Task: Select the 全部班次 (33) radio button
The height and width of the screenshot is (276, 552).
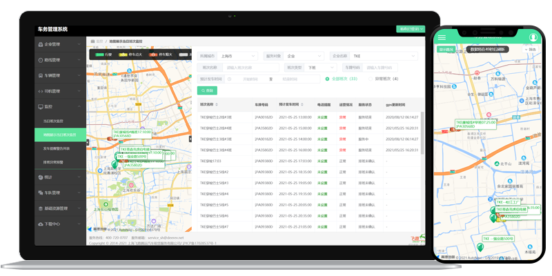Action: pyautogui.click(x=327, y=79)
